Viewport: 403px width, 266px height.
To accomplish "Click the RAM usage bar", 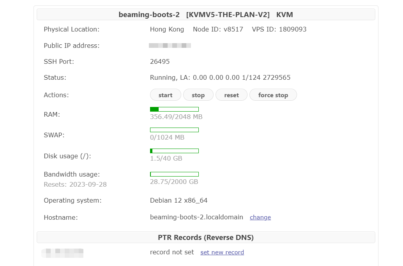I will click(174, 109).
